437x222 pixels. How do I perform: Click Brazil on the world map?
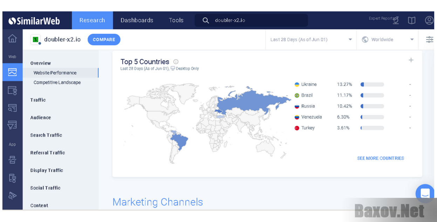179,140
